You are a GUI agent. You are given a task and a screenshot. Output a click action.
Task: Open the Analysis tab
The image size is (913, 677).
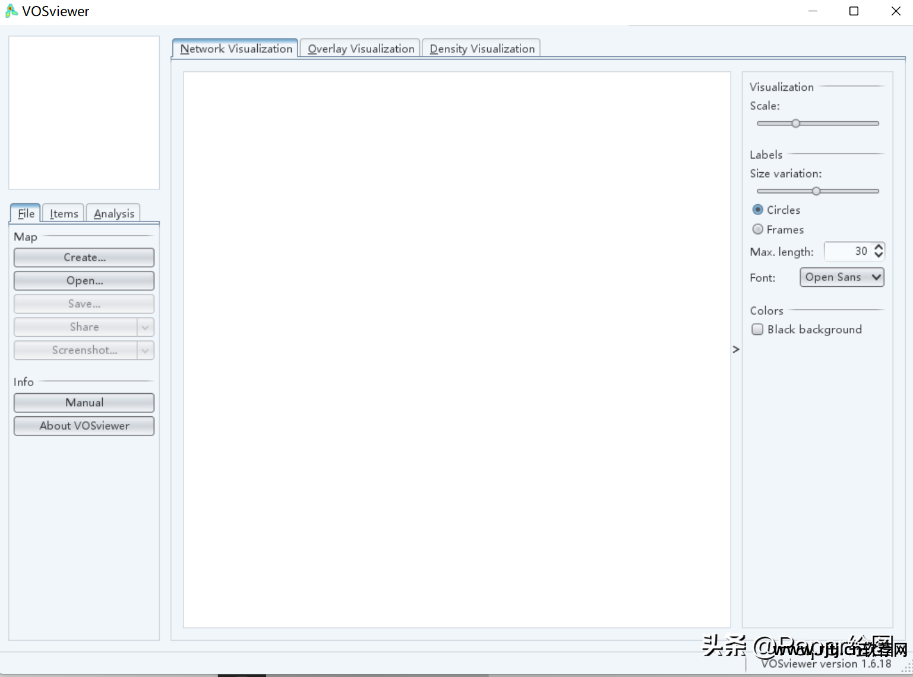(x=113, y=213)
